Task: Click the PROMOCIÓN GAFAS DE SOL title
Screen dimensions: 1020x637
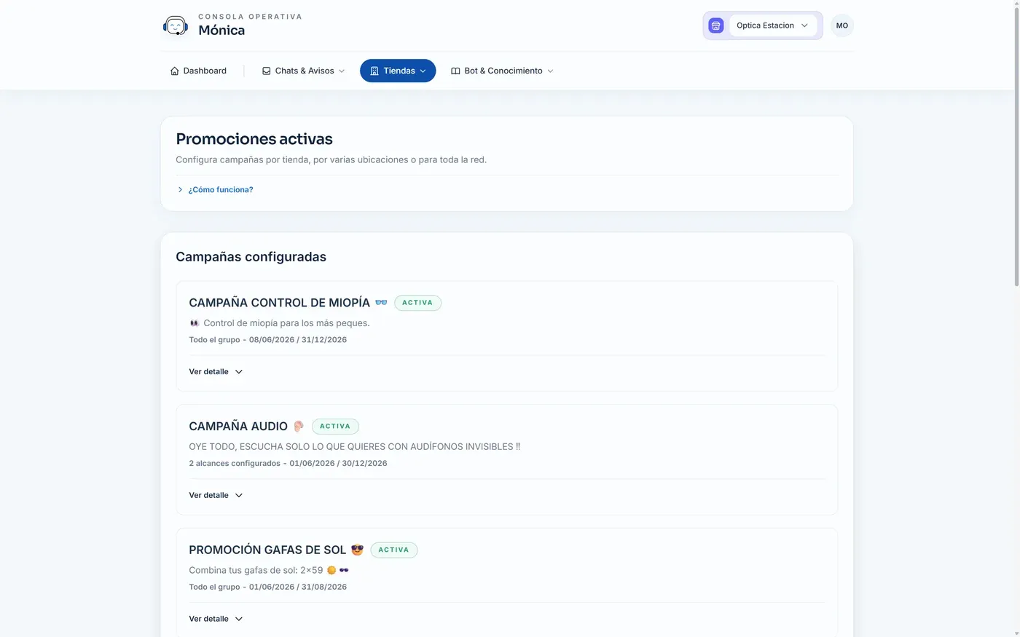Action: pos(267,550)
